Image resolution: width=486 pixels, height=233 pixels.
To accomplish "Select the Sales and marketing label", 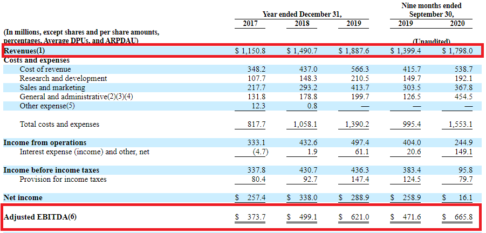I will 52,87.
